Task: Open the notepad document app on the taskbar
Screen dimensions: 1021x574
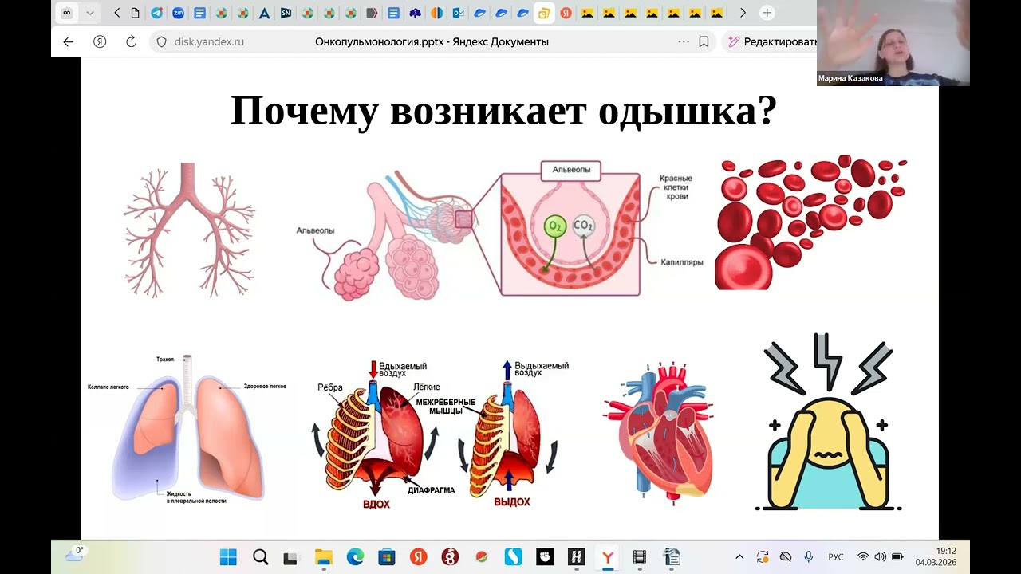Action: tap(672, 556)
